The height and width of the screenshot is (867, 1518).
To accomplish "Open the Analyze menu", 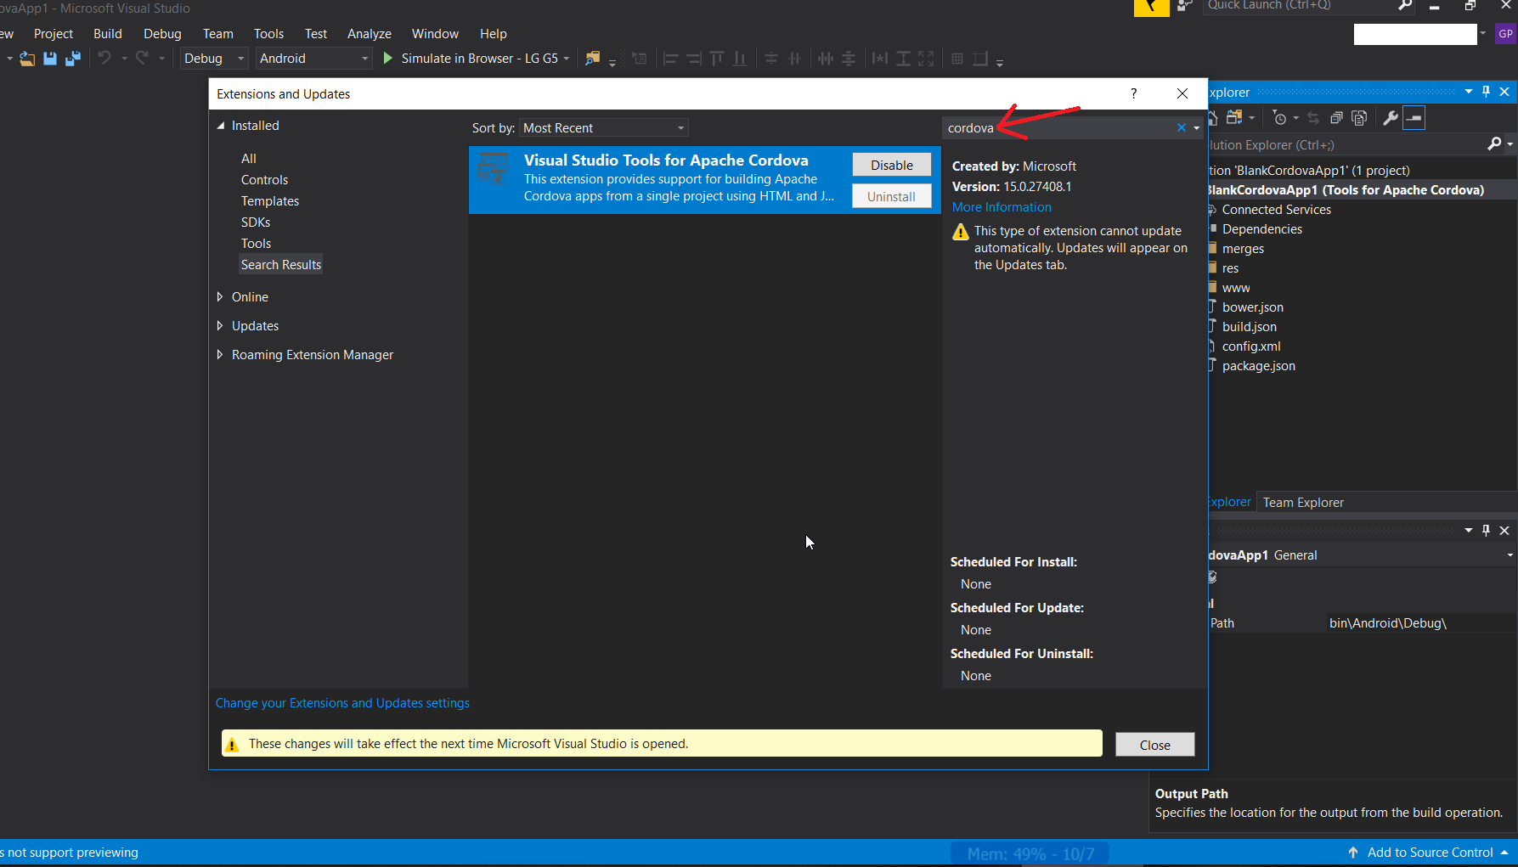I will click(370, 34).
